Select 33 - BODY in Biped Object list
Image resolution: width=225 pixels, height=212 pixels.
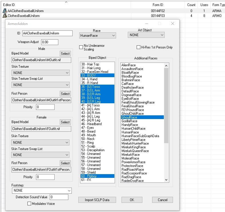click(x=97, y=75)
